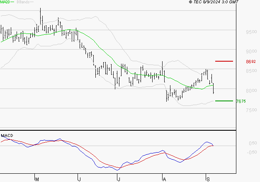Click the MACD 050 axis label

click(x=253, y=143)
